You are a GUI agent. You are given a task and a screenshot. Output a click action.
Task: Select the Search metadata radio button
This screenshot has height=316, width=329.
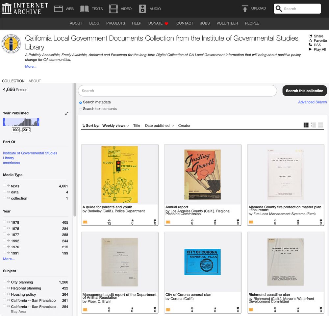click(x=80, y=103)
